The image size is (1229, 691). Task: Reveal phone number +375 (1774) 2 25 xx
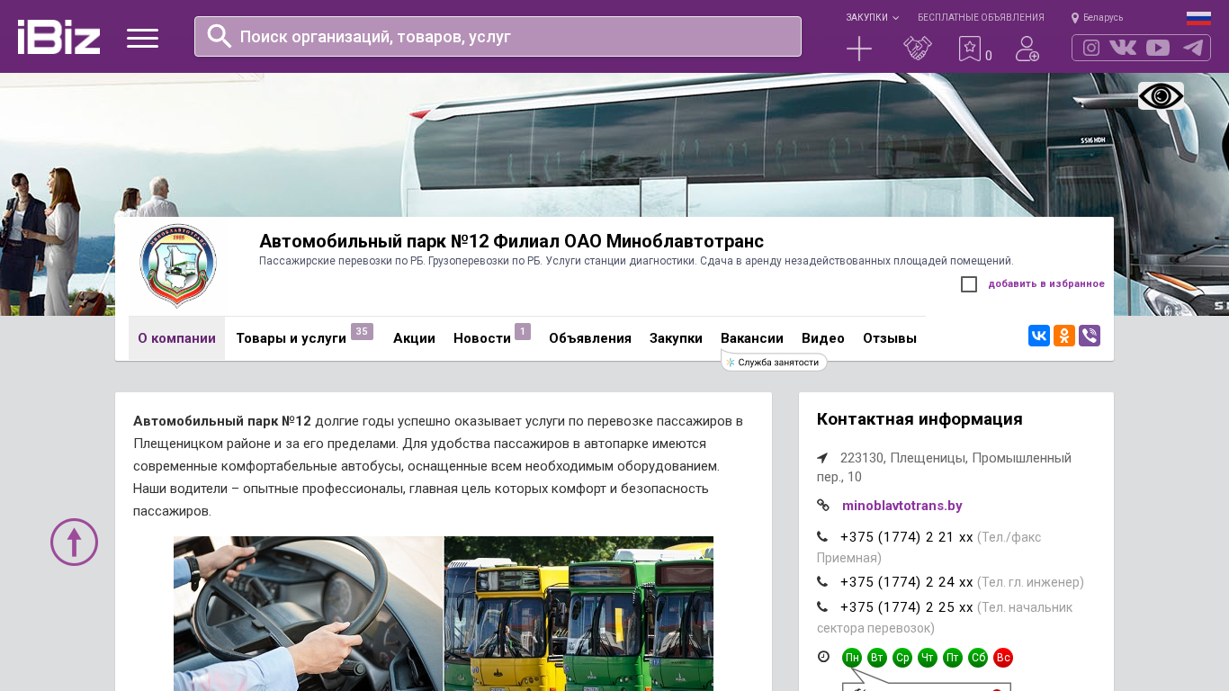point(907,607)
